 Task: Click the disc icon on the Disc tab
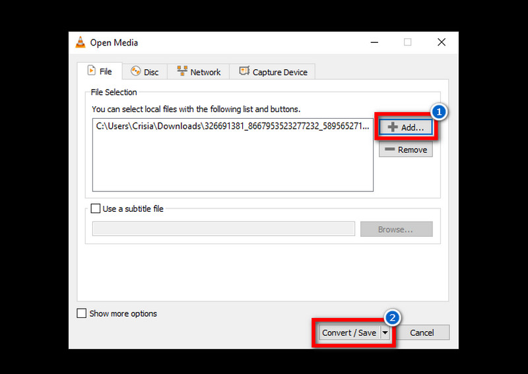(136, 72)
